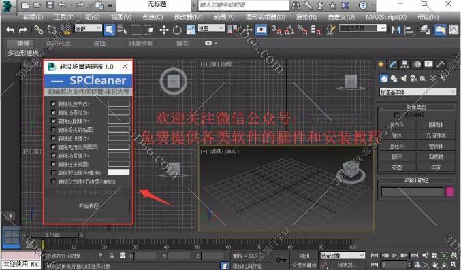Open the 标准基本体 object category dropdown

[418, 92]
